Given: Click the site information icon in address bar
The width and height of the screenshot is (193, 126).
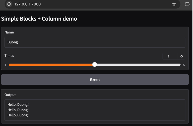Looking at the screenshot, I should pos(9,4).
